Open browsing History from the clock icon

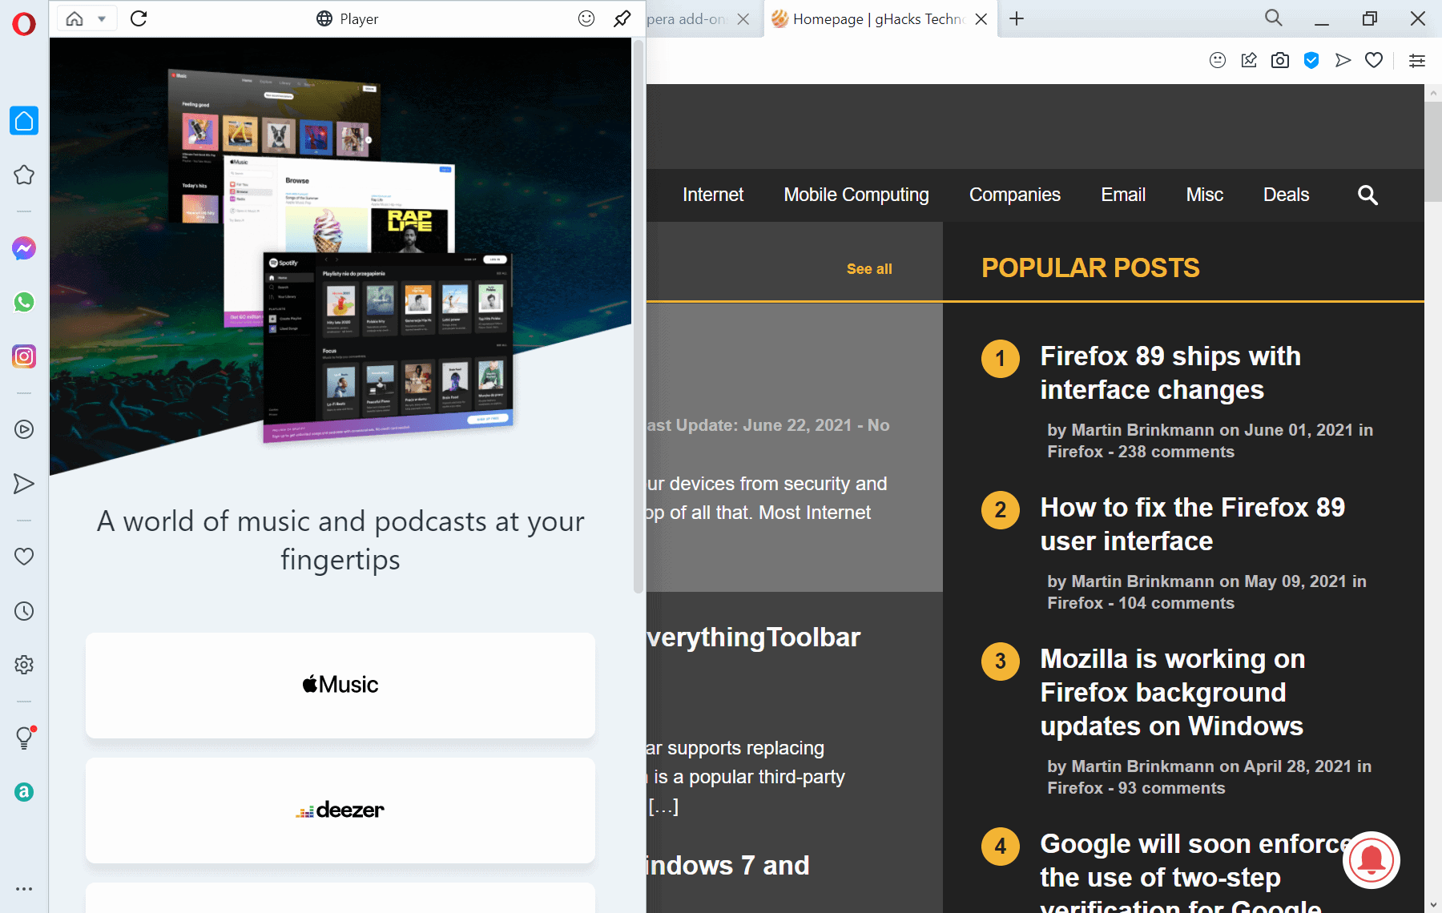(24, 611)
